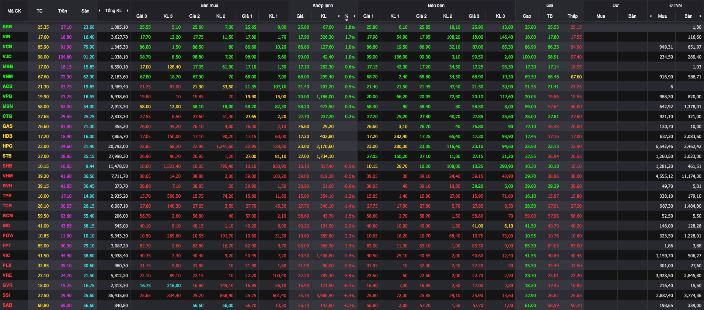Click the left arrow beside Tổng KL
Viewport: 704px width, 310px height.
pyautogui.click(x=100, y=11)
